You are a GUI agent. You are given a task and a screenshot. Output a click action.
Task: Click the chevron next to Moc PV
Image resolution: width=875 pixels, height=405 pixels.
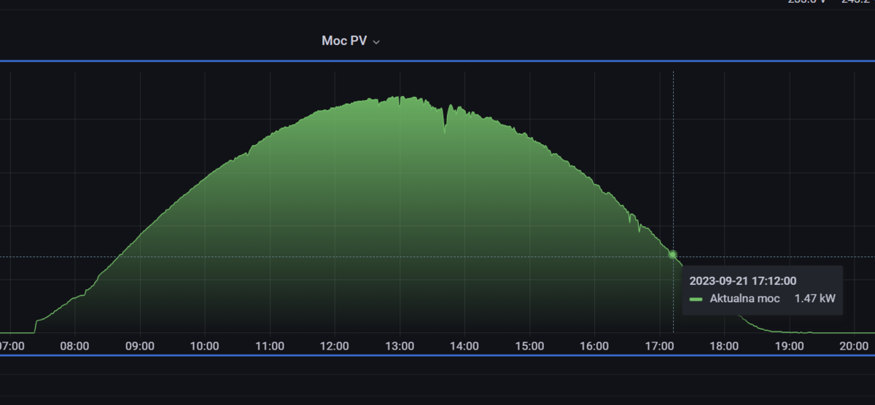tap(376, 42)
